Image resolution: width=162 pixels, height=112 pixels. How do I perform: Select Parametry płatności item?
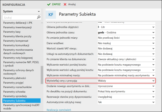(14, 78)
